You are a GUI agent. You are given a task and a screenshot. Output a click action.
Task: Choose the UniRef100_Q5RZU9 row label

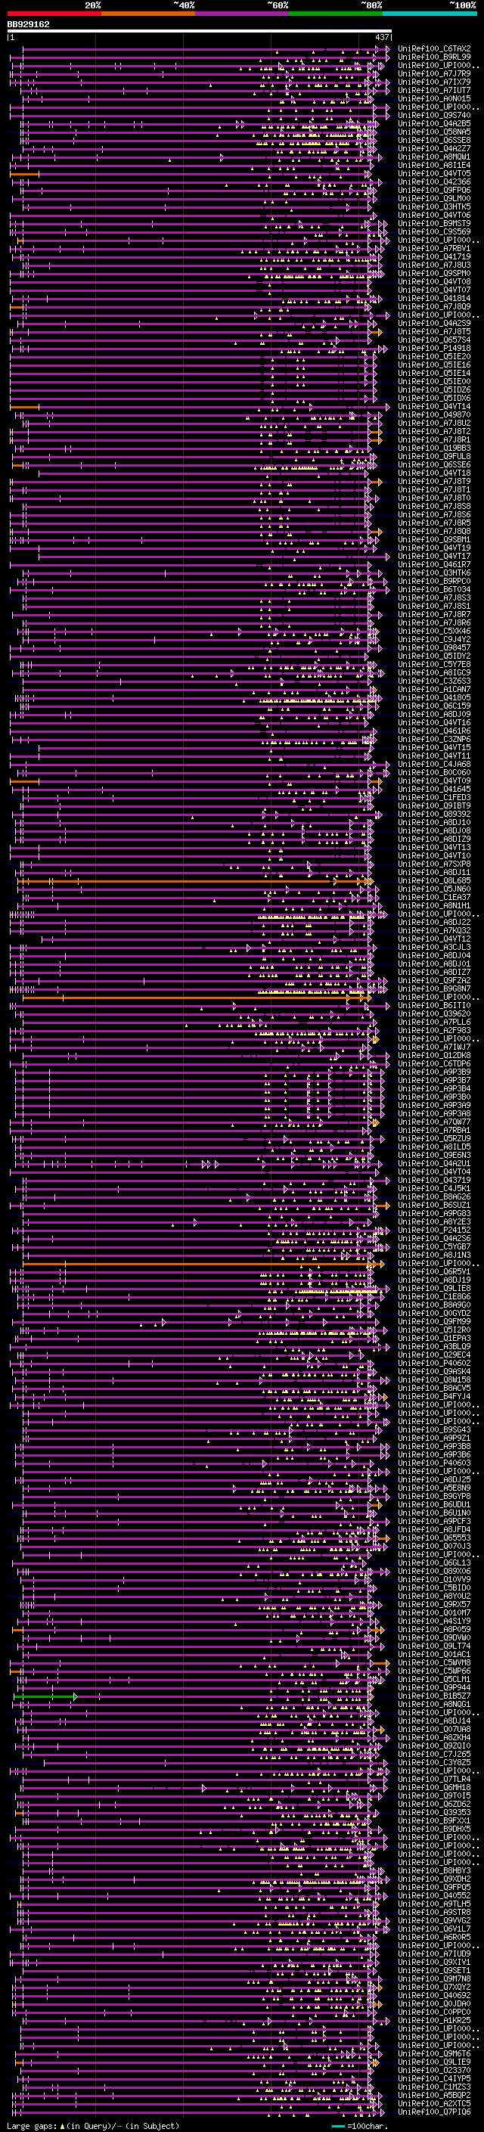[434, 1139]
